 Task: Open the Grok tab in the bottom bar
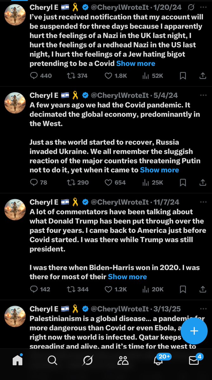click(88, 360)
